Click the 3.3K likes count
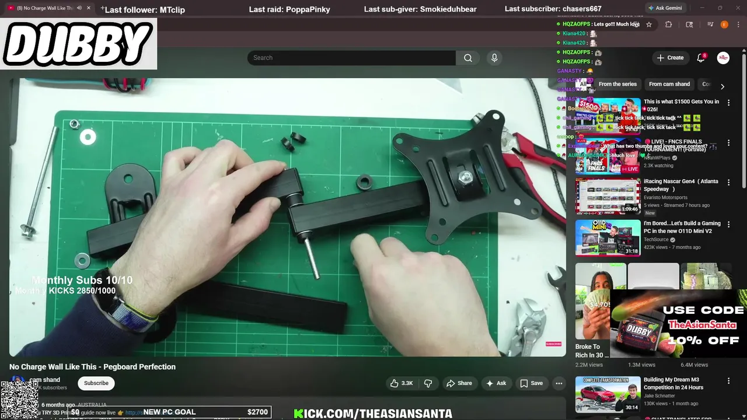747x420 pixels. (x=407, y=383)
